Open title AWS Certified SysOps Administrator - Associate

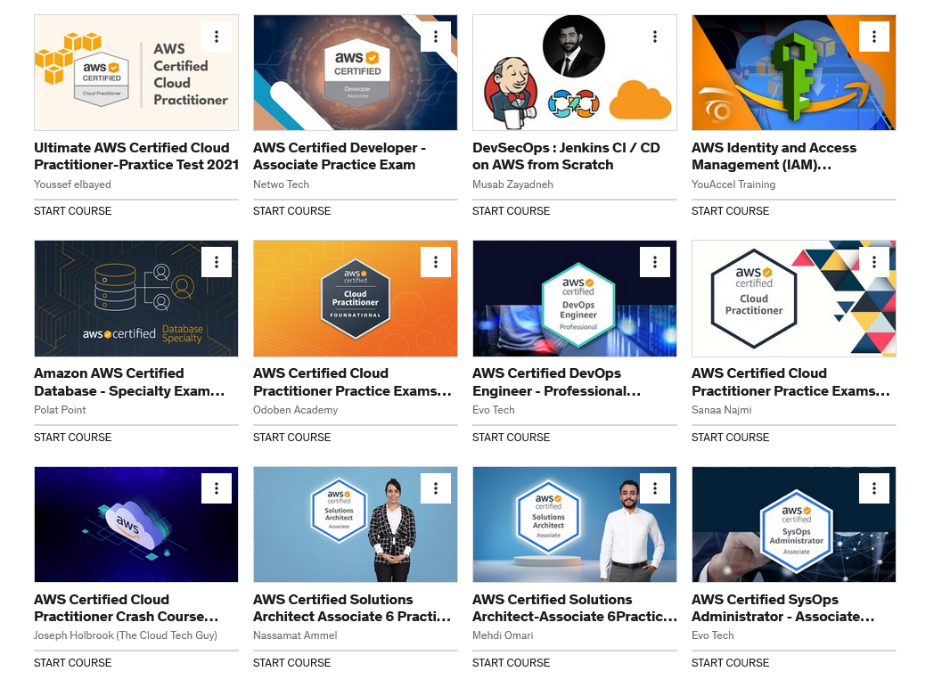(x=782, y=608)
